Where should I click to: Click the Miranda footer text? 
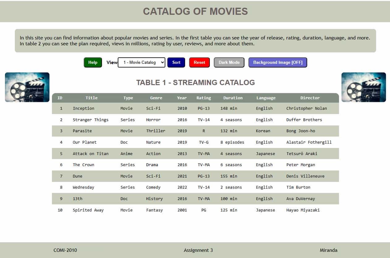pos(329,250)
